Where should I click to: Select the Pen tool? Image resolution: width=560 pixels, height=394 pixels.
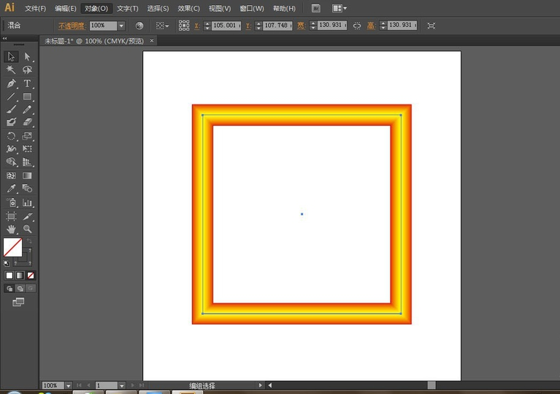(11, 83)
